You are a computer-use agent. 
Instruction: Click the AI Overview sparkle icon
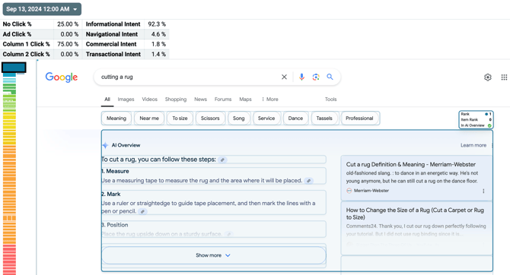coord(105,145)
